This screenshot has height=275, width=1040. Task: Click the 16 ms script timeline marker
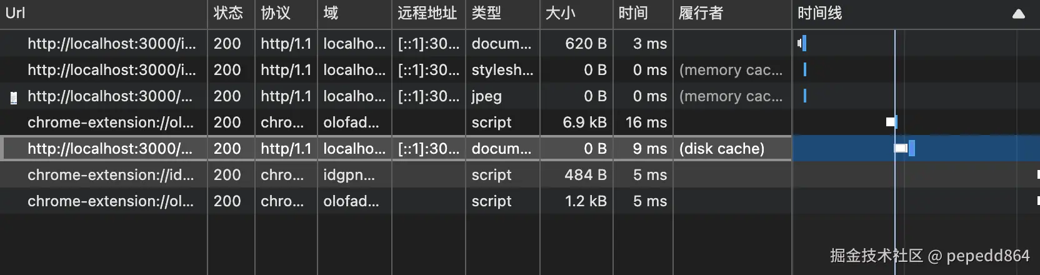891,122
